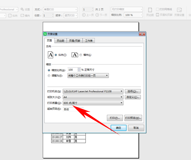Open 缩放比例 100 % toolbar dropdown
The width and height of the screenshot is (191, 160).
pos(133,15)
